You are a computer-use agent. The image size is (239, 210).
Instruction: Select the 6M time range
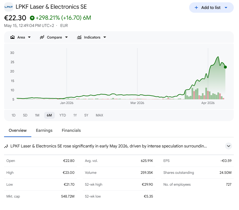[x=49, y=115]
